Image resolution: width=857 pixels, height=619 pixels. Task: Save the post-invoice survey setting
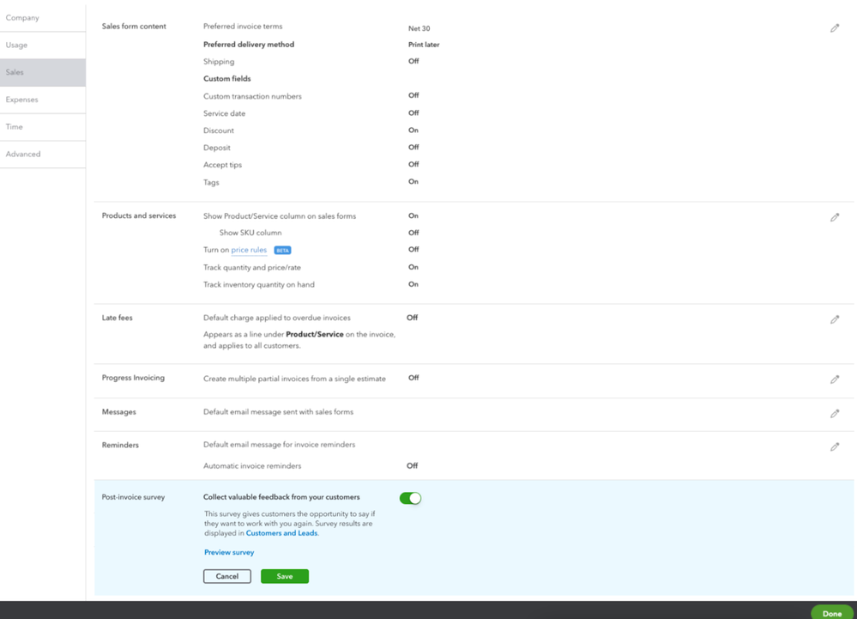click(284, 576)
